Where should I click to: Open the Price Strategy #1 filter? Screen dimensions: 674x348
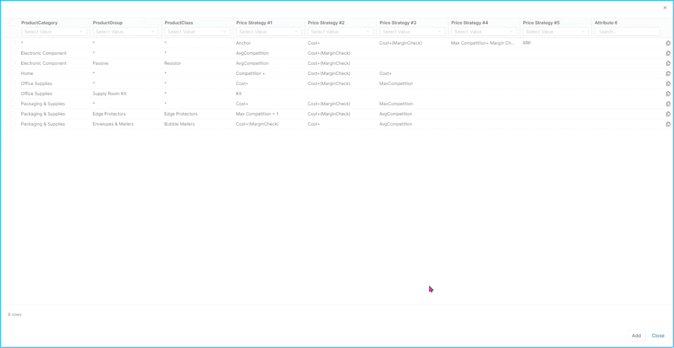point(269,32)
